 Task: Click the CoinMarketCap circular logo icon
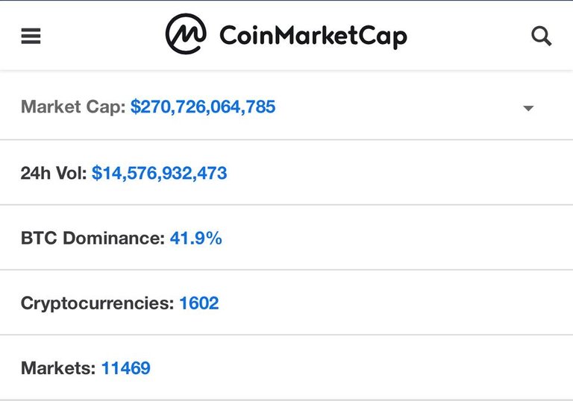click(x=186, y=35)
